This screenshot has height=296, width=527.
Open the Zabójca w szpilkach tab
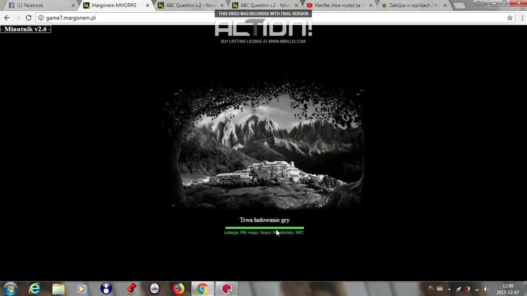(x=413, y=5)
